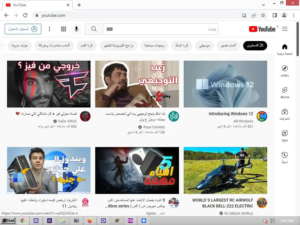Select the 'كرة السلة' chip
Viewport: 300px width, 225px height.
pos(182,45)
